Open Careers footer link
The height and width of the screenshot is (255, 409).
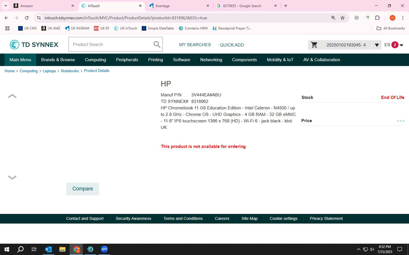[222, 218]
